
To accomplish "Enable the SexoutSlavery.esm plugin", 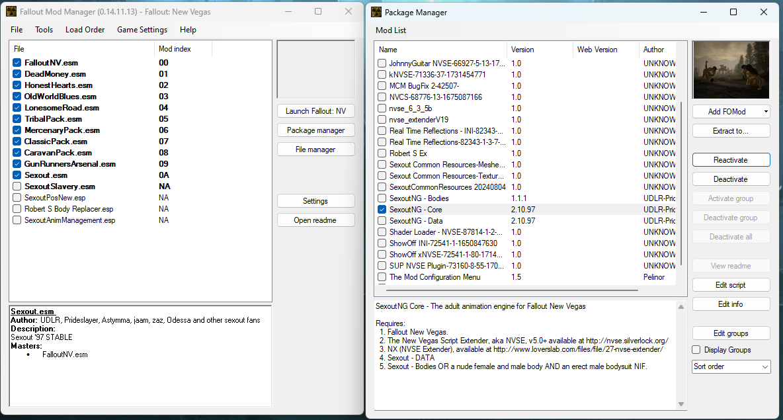I will [x=17, y=187].
